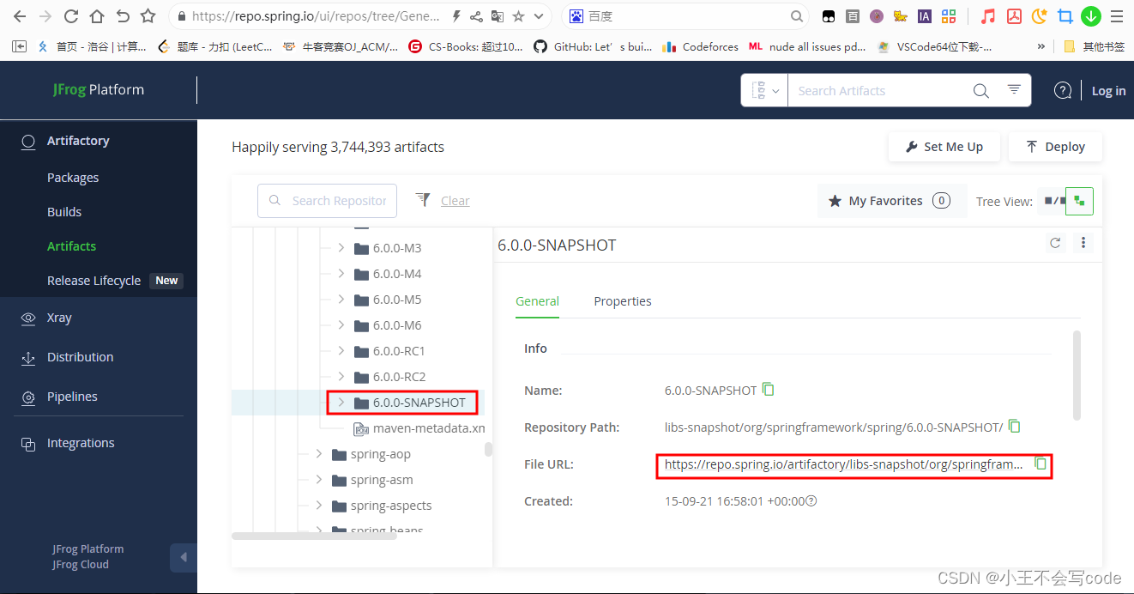This screenshot has height=594, width=1134.
Task: Expand the 6.0.0-RC1 folder
Action: tap(341, 351)
